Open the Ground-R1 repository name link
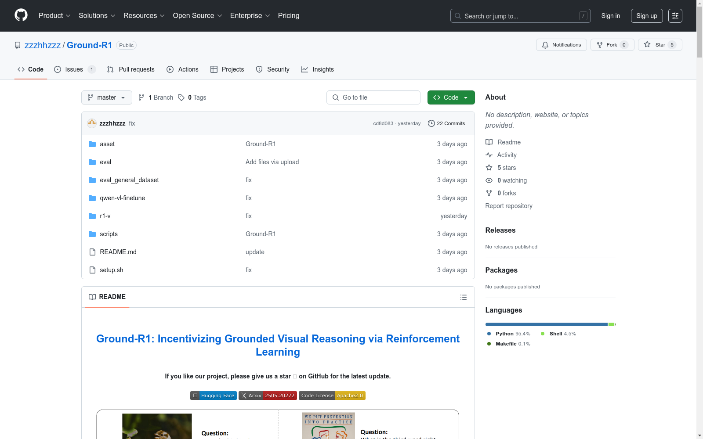The image size is (703, 439). (x=90, y=45)
